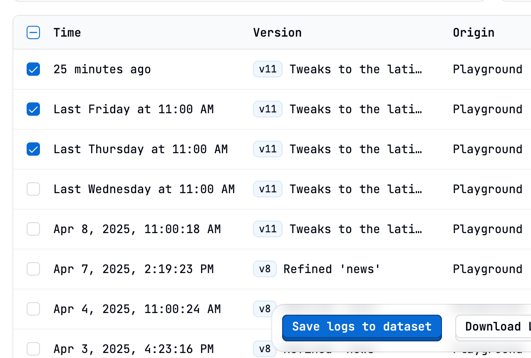Deselect the 'Last Thursday at 11:00 AM' log
Screen dimensions: 531x358
(33, 149)
